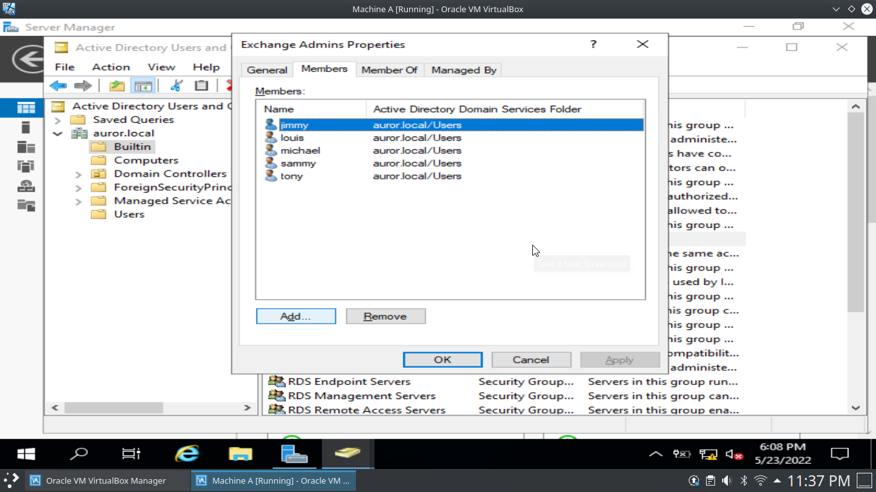
Task: Click the taskbar Search magnifier icon
Action: click(x=79, y=454)
